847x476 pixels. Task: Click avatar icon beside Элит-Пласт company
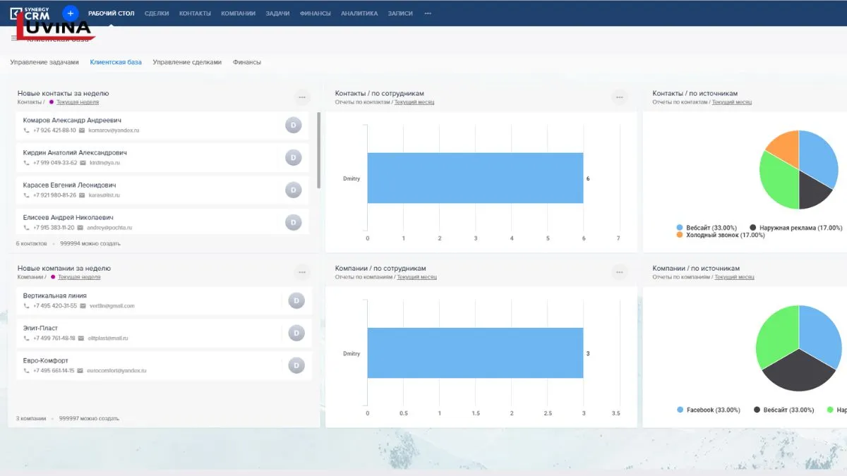point(296,333)
